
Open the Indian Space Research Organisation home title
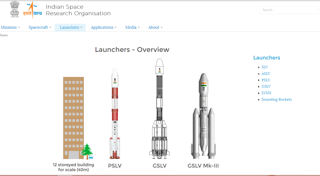(78, 10)
